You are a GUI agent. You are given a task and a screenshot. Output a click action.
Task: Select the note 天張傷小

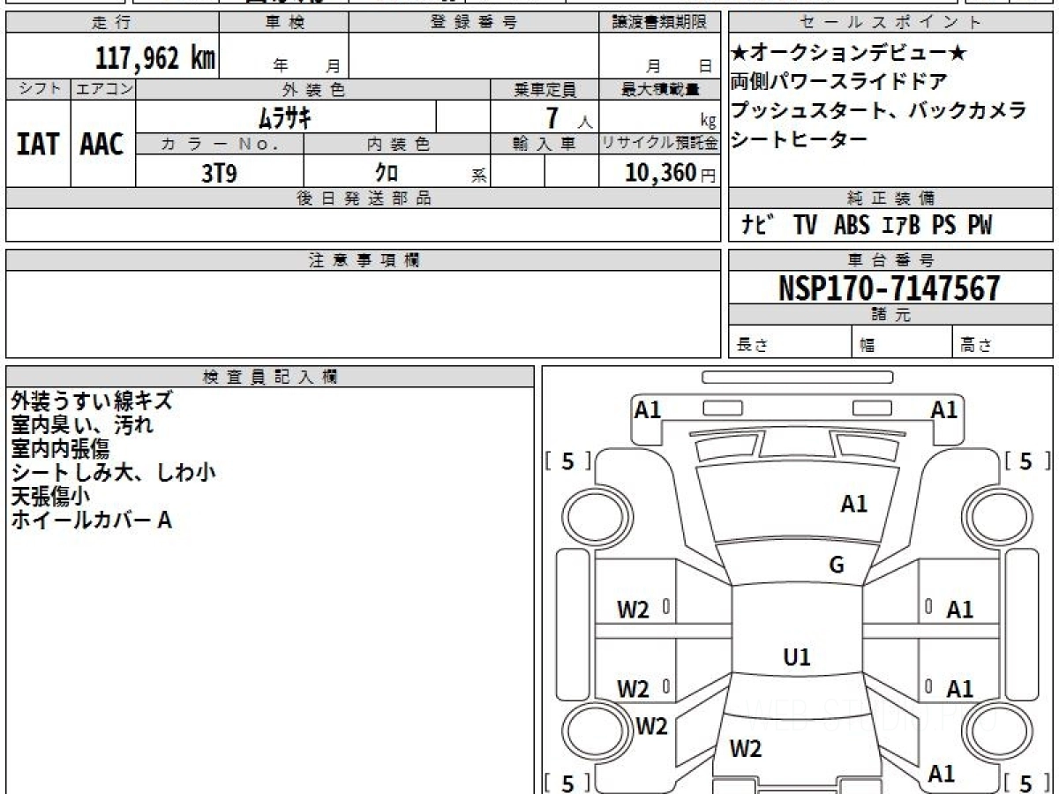point(50,497)
